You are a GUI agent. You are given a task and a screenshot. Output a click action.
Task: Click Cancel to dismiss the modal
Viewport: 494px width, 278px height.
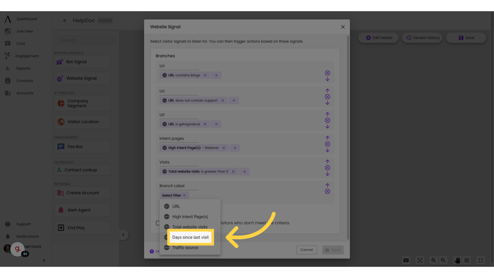click(x=306, y=249)
